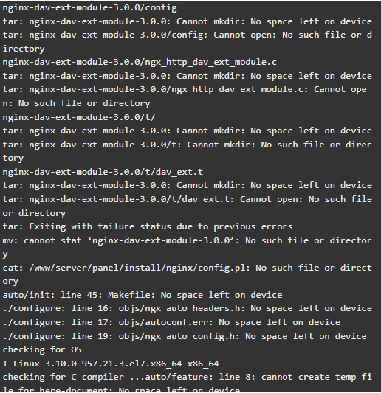Click the 'config: Cannot open' tar error line
The height and width of the screenshot is (393, 381).
[x=188, y=35]
